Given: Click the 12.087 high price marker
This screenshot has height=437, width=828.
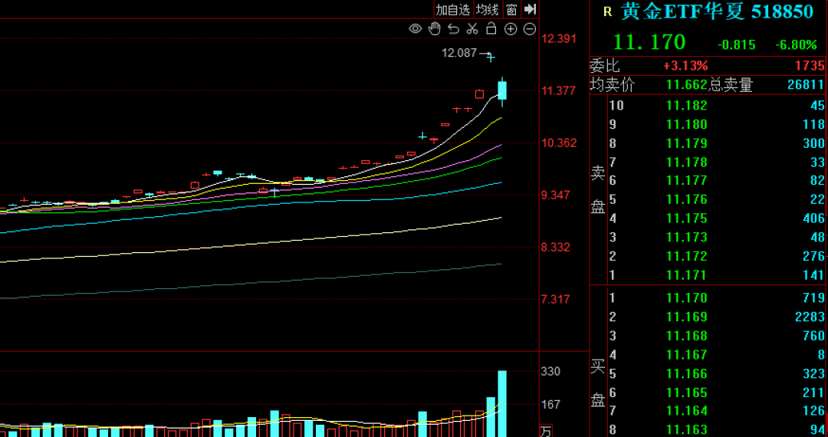Looking at the screenshot, I should [458, 53].
